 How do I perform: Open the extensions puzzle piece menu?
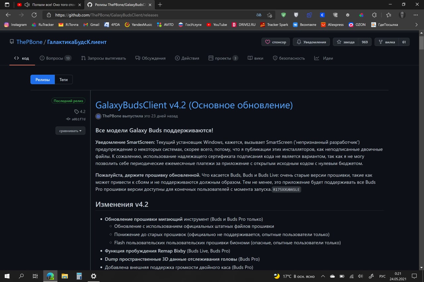click(374, 15)
